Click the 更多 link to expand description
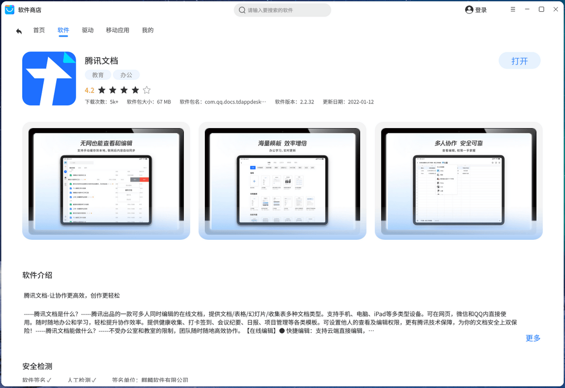 (x=533, y=338)
